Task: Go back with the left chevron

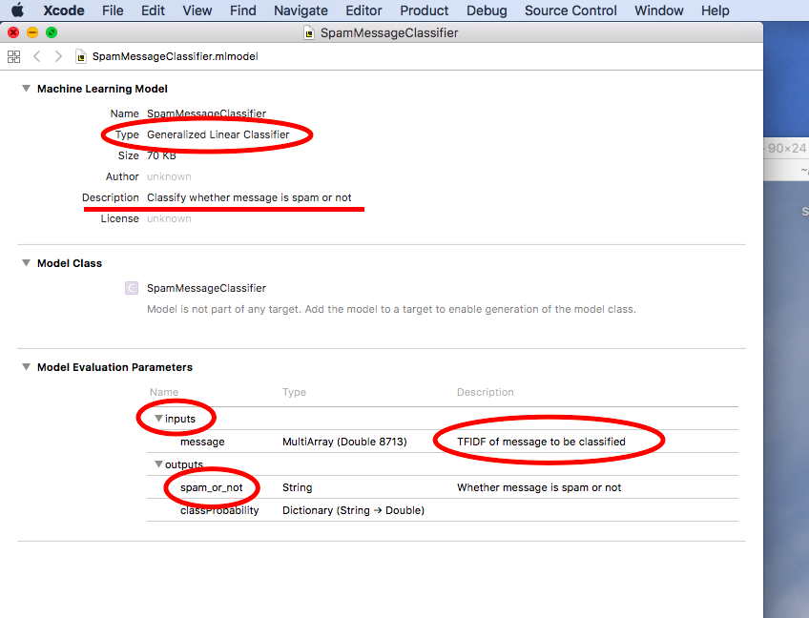Action: pyautogui.click(x=36, y=56)
